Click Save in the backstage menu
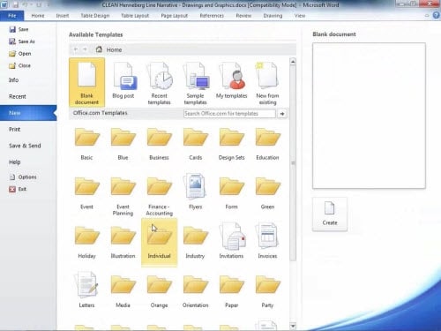This screenshot has width=441, height=331. click(x=19, y=29)
